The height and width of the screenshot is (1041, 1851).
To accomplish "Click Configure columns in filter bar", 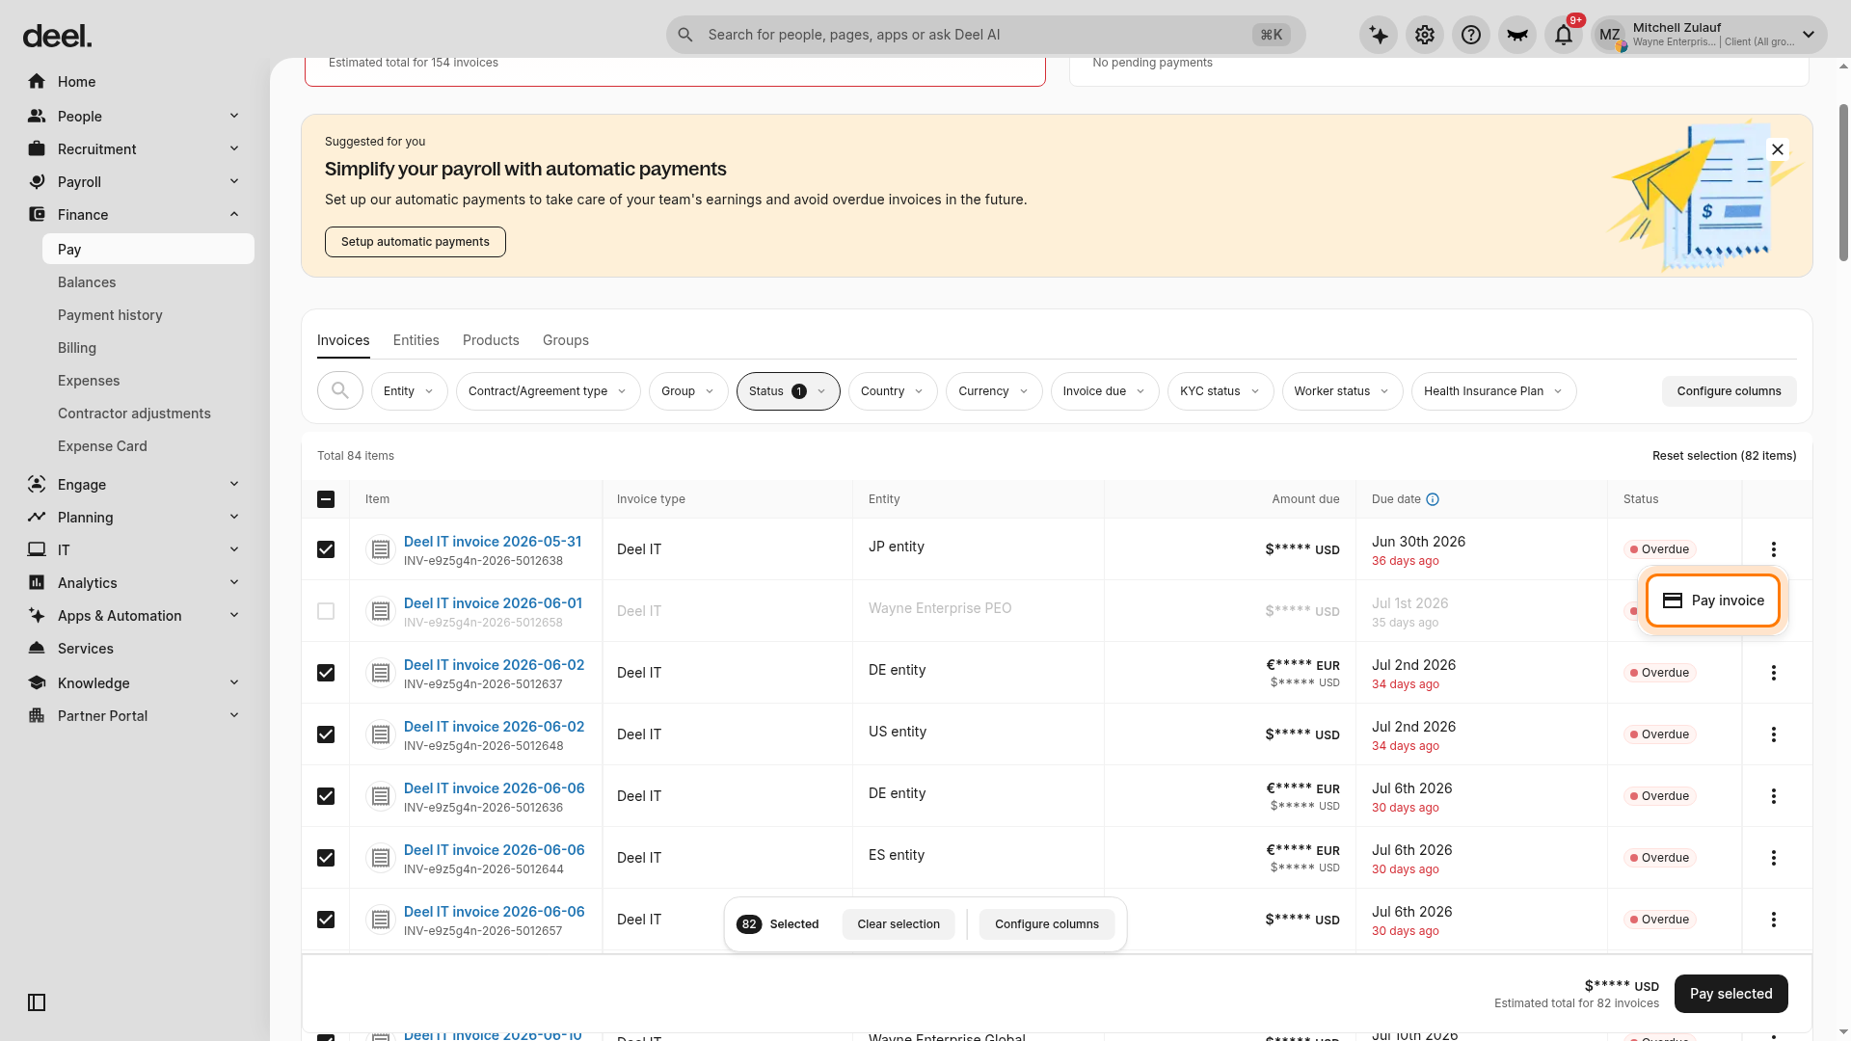I will 1730,391.
